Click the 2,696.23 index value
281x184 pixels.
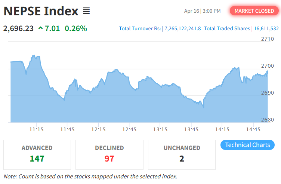18,28
